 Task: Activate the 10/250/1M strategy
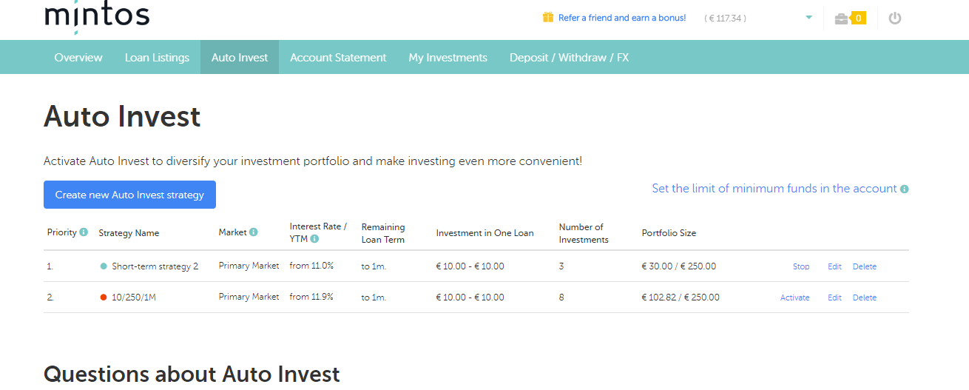[794, 297]
